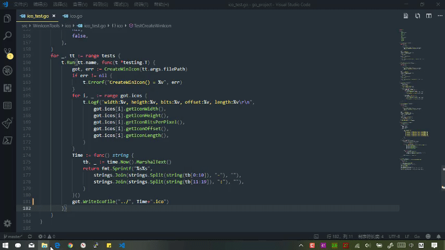Viewport: 445px width, 250px height.
Task: Open the Windows Action Center notifications
Action: point(434,245)
